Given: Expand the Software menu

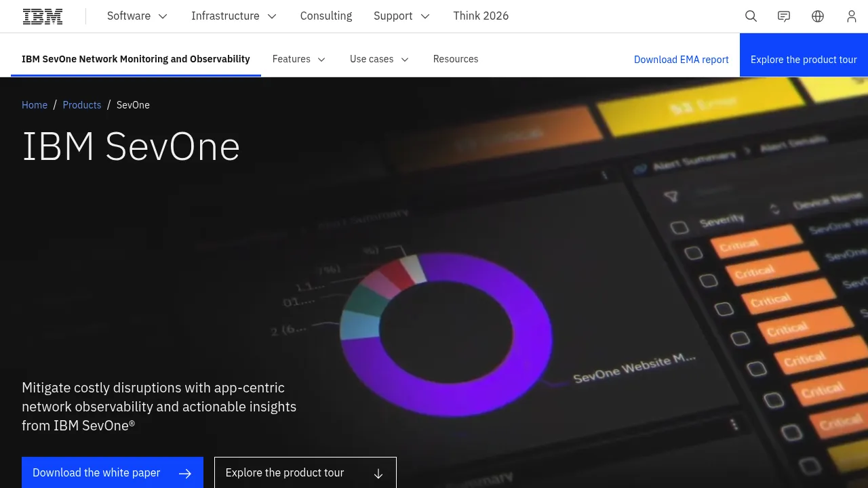Looking at the screenshot, I should [138, 16].
